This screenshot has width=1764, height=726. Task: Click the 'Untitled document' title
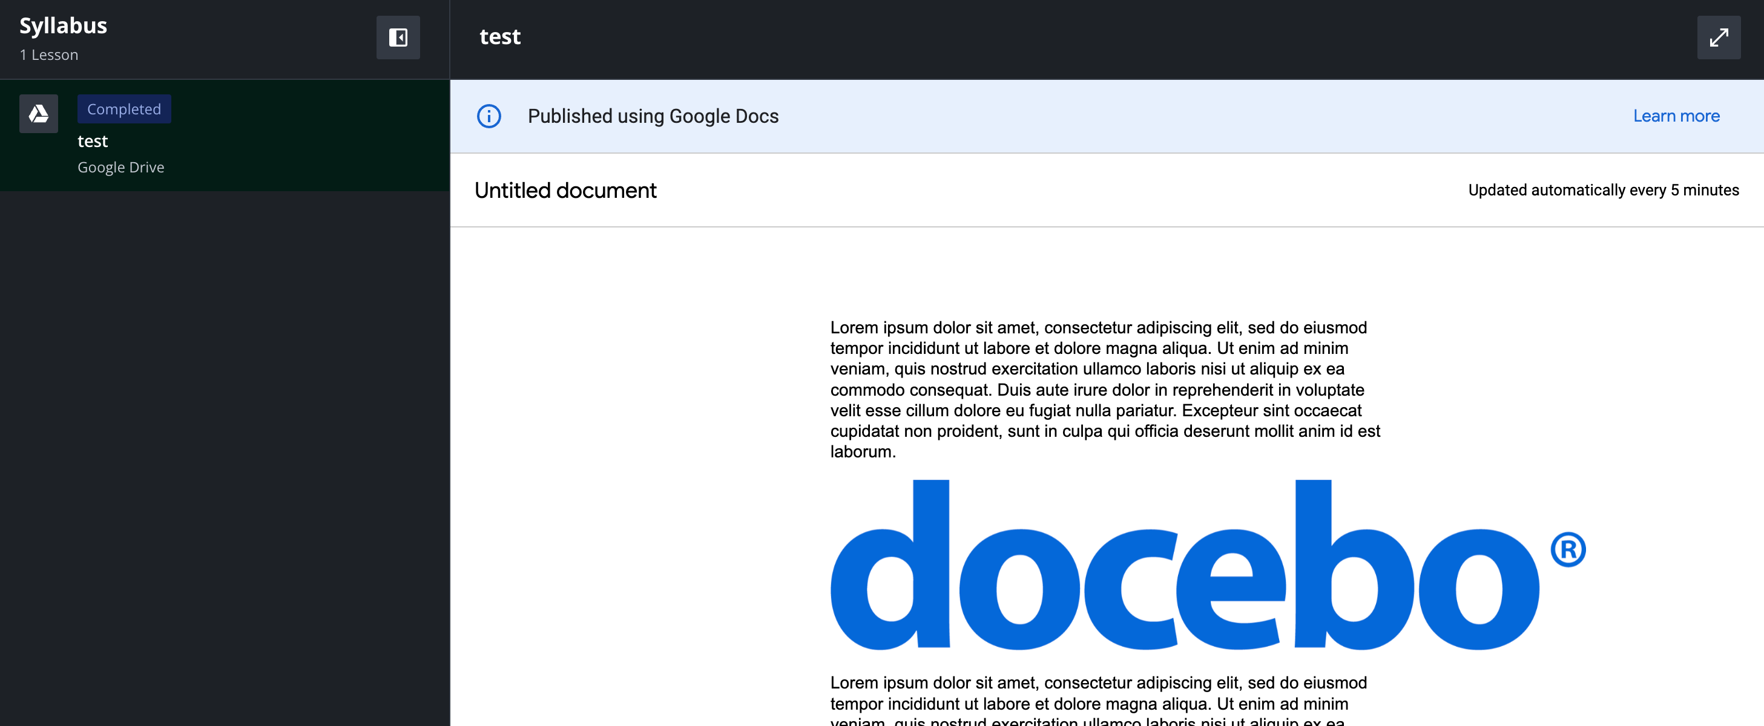pyautogui.click(x=565, y=190)
